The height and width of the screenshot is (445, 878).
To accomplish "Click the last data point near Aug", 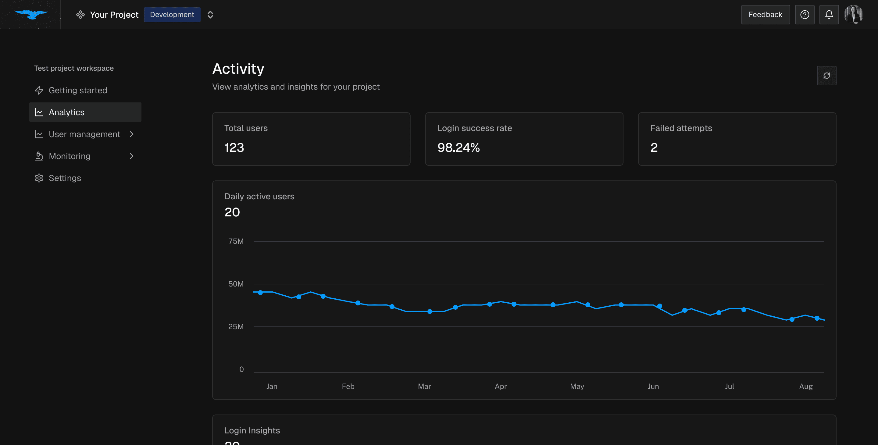I will tap(817, 318).
